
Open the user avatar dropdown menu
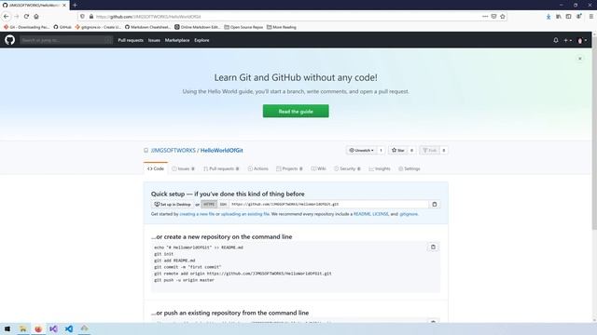click(x=582, y=40)
